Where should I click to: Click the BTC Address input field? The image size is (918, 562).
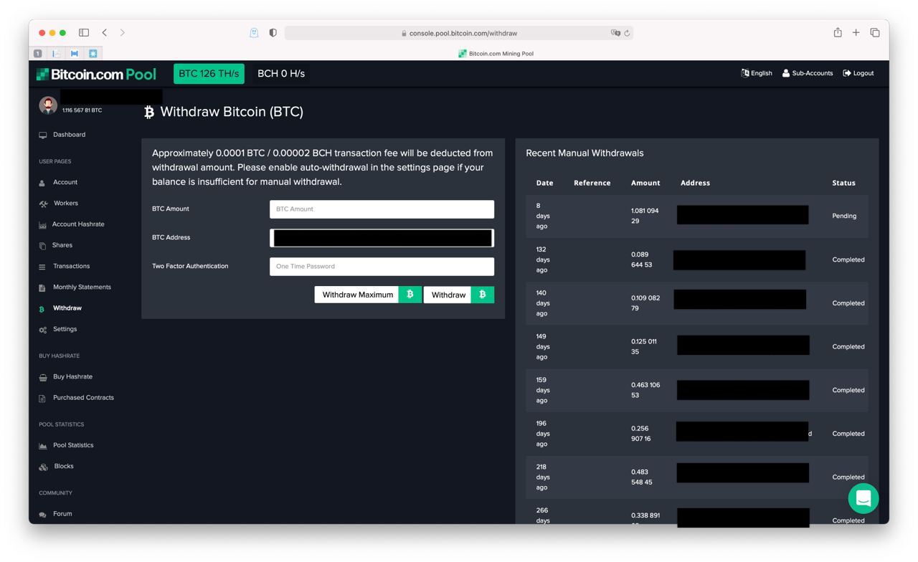[382, 238]
